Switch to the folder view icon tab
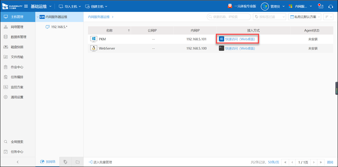This screenshot has height=167, width=338. point(78,162)
